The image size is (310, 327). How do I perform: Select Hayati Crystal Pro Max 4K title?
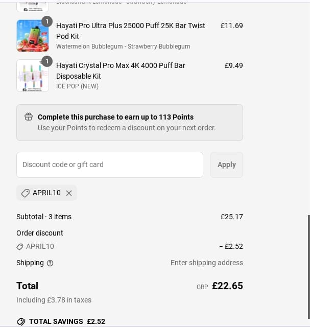click(x=121, y=71)
